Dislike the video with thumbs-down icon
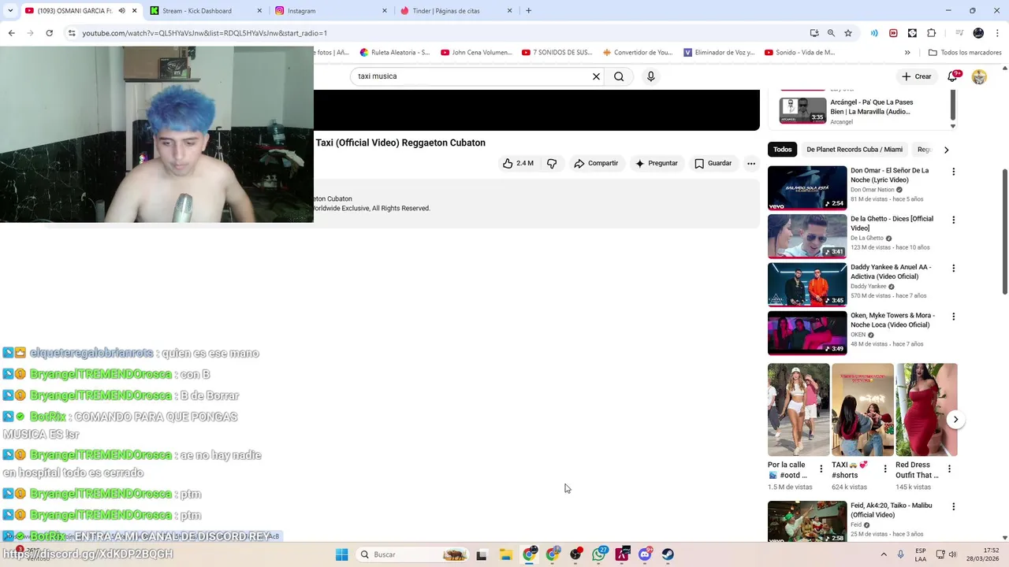 click(552, 163)
